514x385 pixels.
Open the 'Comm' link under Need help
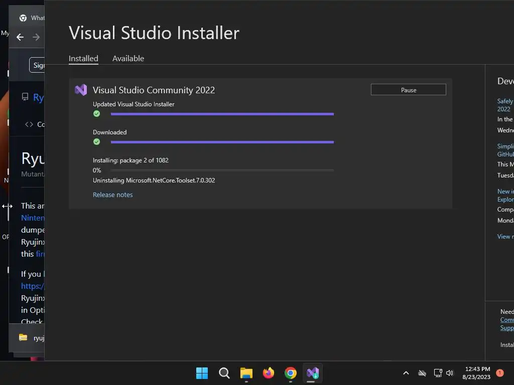pyautogui.click(x=507, y=320)
